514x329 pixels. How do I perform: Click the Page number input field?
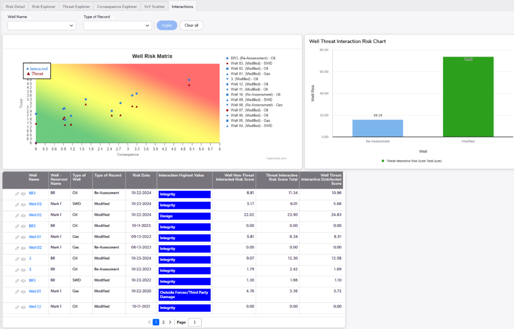pos(194,322)
